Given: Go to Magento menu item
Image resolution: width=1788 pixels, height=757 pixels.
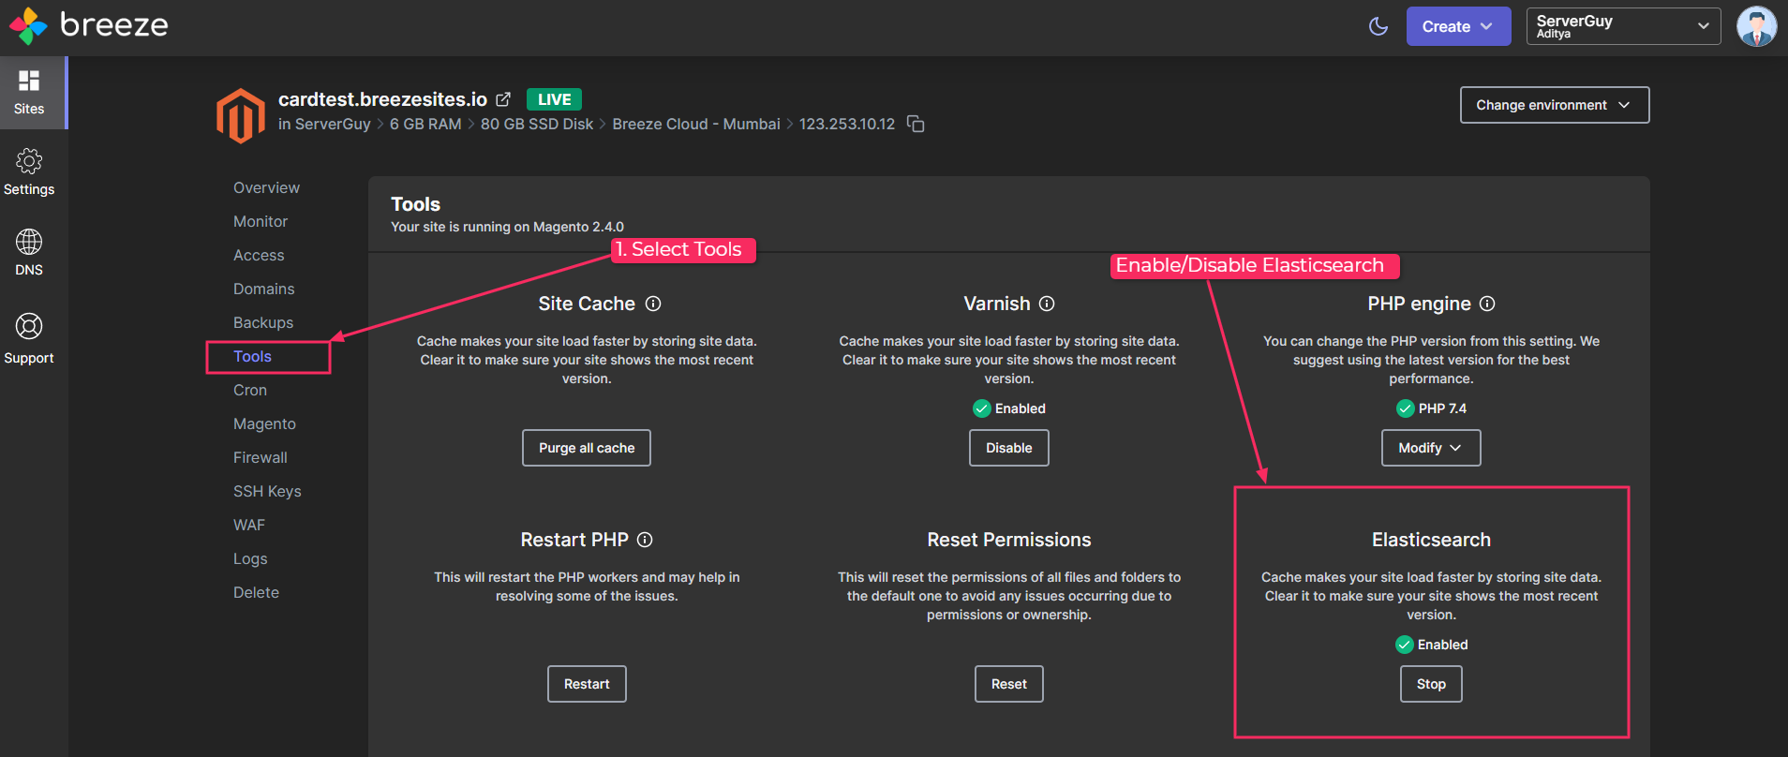Looking at the screenshot, I should click(x=264, y=423).
